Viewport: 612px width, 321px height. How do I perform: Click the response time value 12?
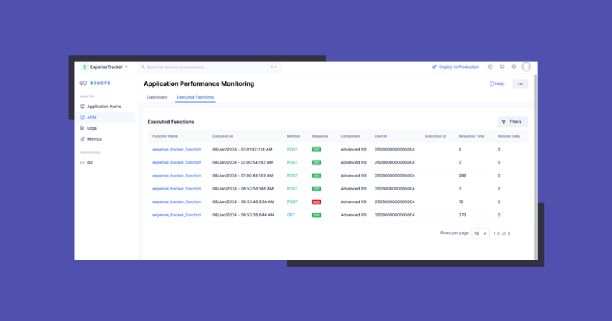461,202
